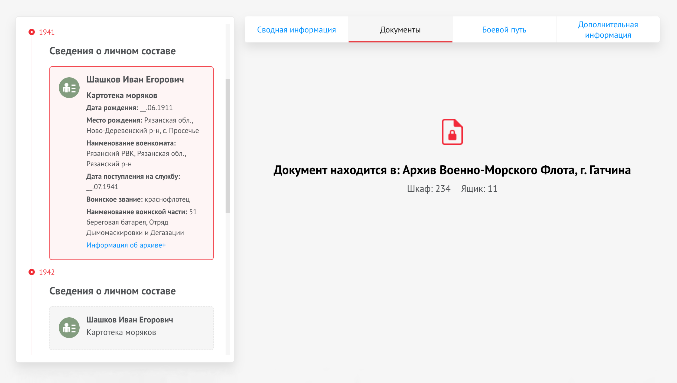Click the 1941 'Сведения о личном составе' heading
677x383 pixels.
click(x=112, y=51)
